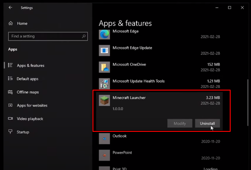Click the Video playback camera icon

11,119
